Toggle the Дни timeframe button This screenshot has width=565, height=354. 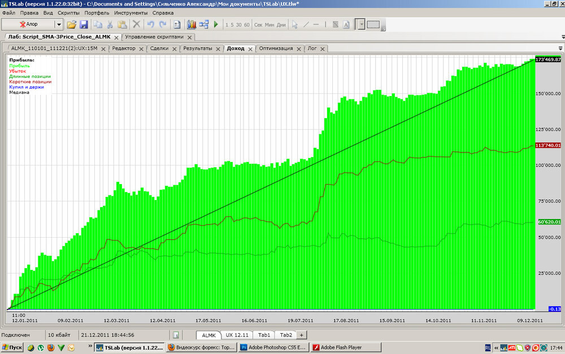281,25
